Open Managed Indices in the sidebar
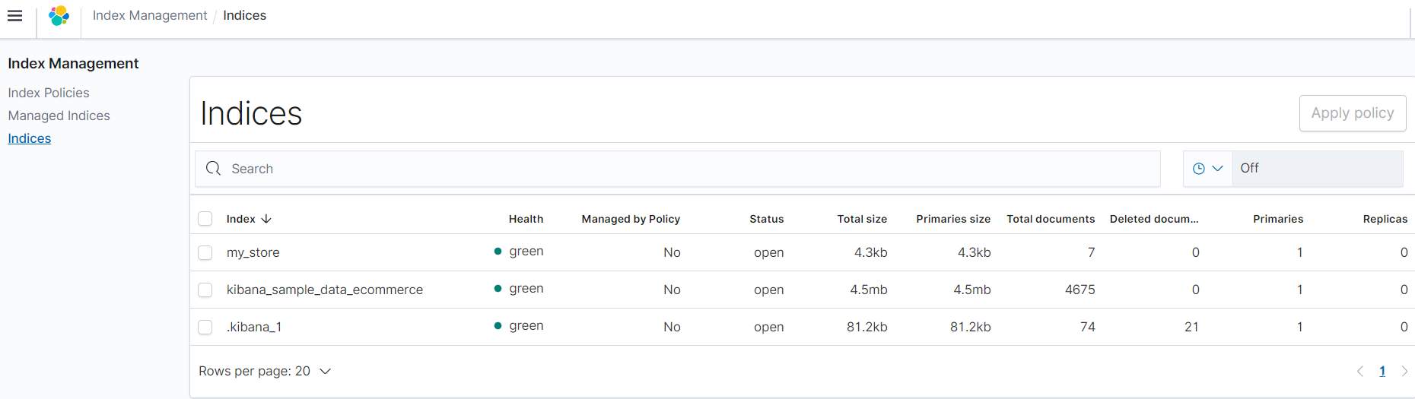 click(59, 116)
